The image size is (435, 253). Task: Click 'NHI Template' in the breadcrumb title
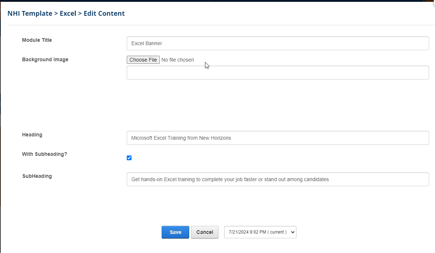[x=30, y=14]
